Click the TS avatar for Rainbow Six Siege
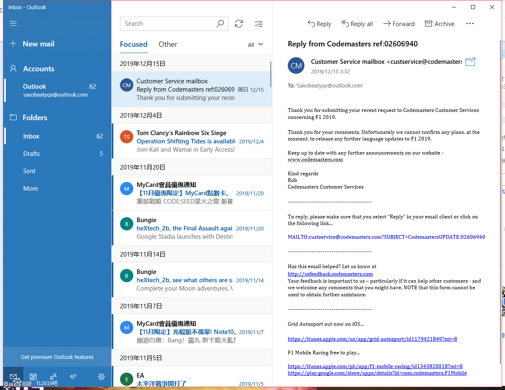 (x=127, y=137)
